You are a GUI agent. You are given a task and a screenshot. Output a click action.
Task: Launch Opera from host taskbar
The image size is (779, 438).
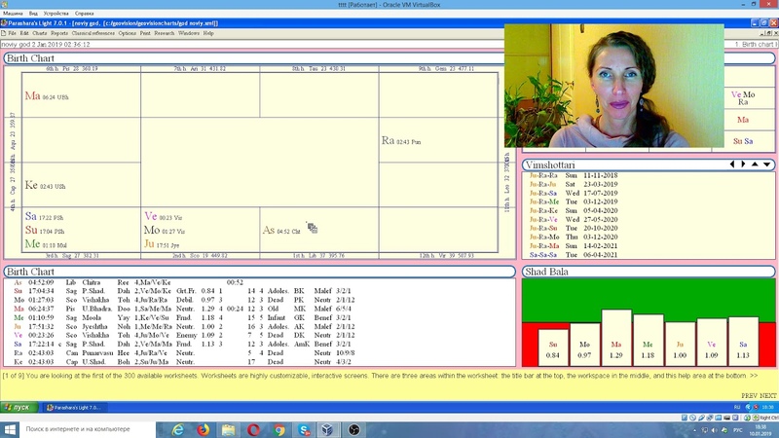(253, 429)
